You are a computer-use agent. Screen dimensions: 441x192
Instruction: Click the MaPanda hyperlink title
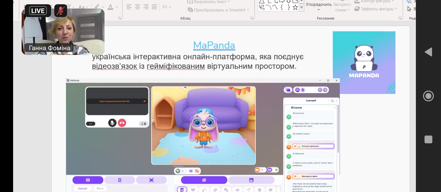tap(214, 45)
